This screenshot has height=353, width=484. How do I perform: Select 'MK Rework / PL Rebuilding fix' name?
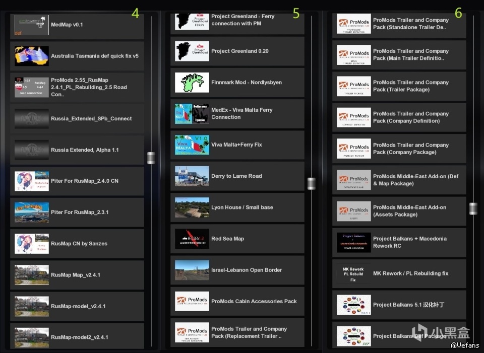click(410, 273)
